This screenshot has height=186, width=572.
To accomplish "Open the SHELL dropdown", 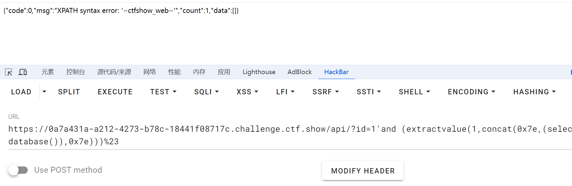I will click(x=414, y=92).
